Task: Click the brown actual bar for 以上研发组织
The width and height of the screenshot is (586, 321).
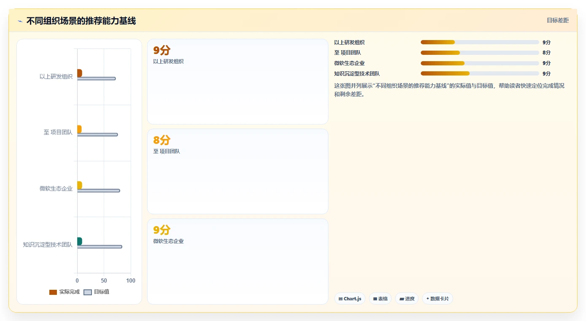Action: pos(79,73)
